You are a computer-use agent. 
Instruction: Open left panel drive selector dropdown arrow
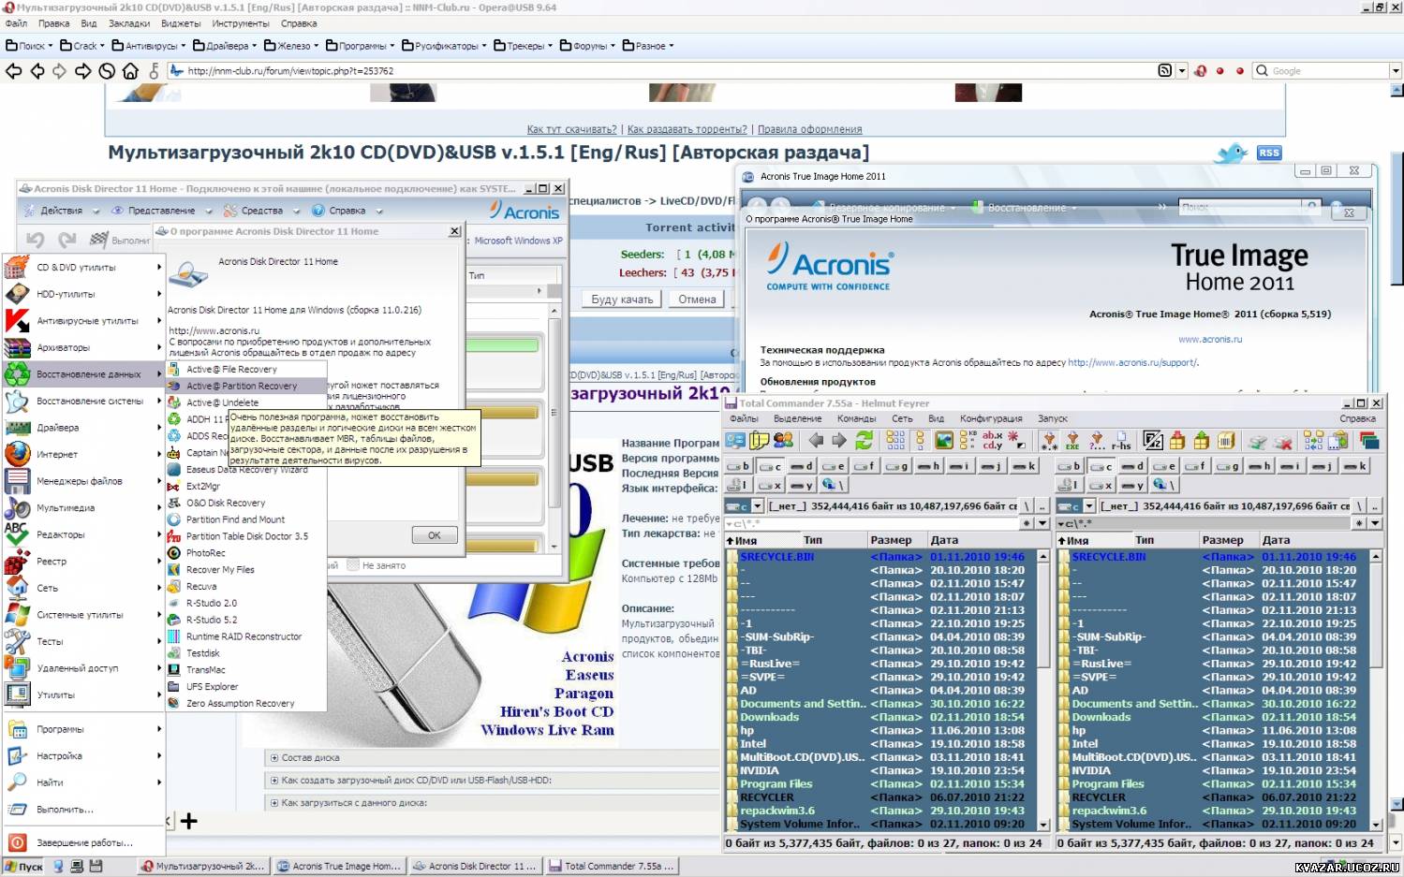point(757,506)
